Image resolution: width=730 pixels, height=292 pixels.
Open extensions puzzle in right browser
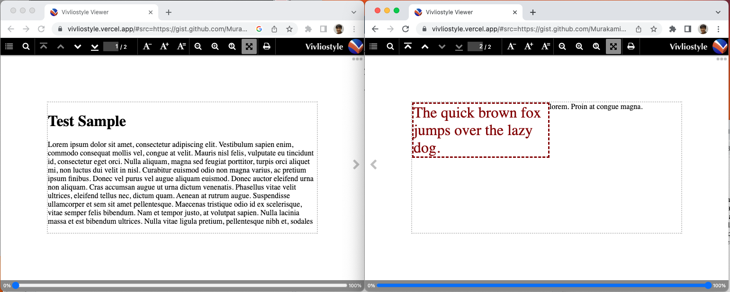tap(673, 29)
